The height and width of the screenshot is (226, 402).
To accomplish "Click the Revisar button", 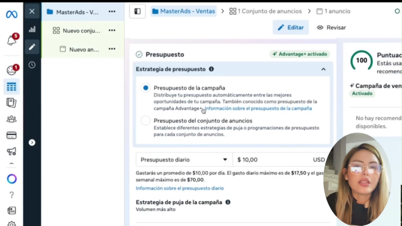I will [x=331, y=28].
